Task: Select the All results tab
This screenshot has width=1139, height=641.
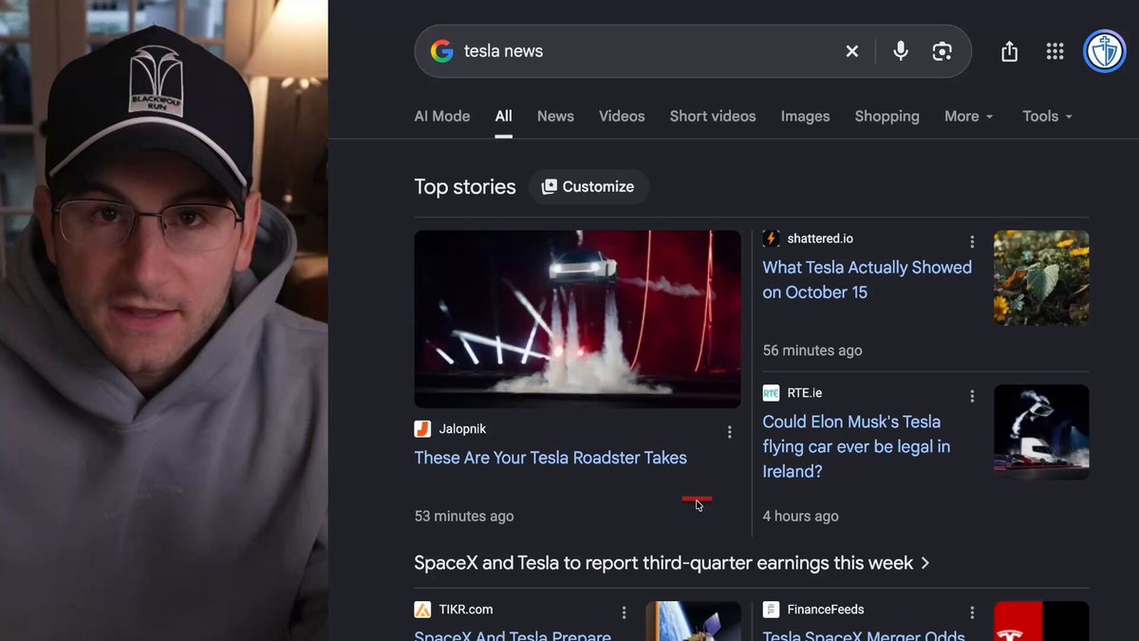Action: pos(503,116)
